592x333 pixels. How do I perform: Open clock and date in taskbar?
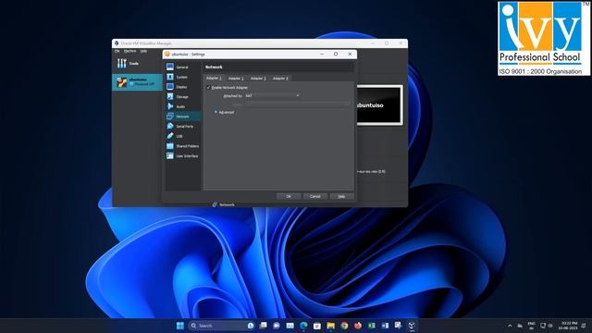(569, 326)
